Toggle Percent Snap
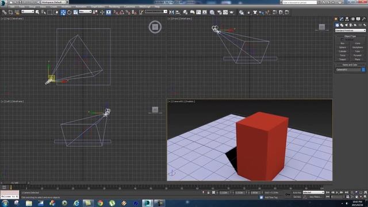368x207 pixels. [128, 12]
